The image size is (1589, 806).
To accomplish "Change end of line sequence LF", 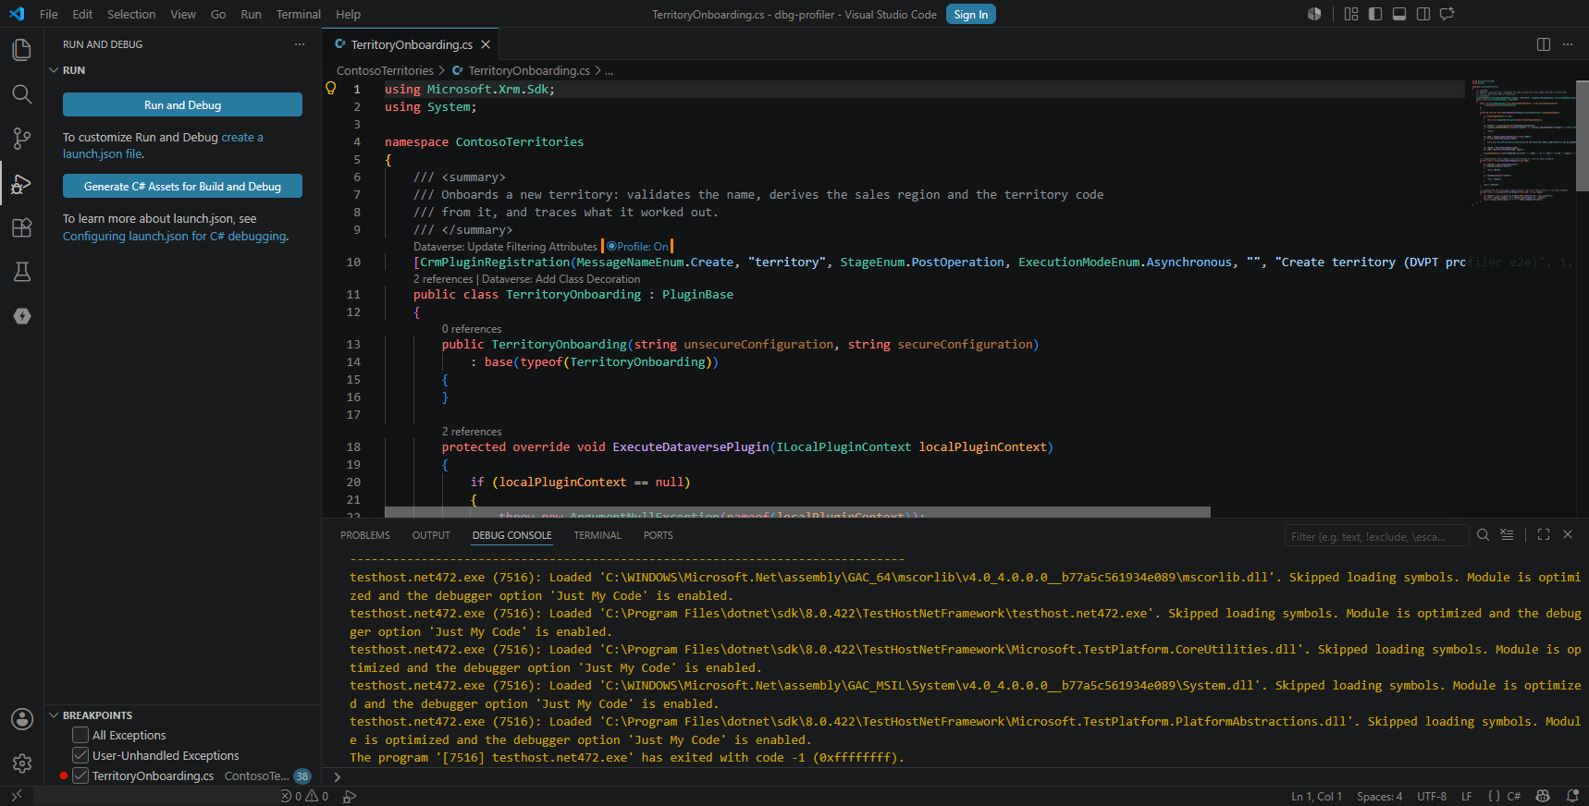I will (1466, 796).
